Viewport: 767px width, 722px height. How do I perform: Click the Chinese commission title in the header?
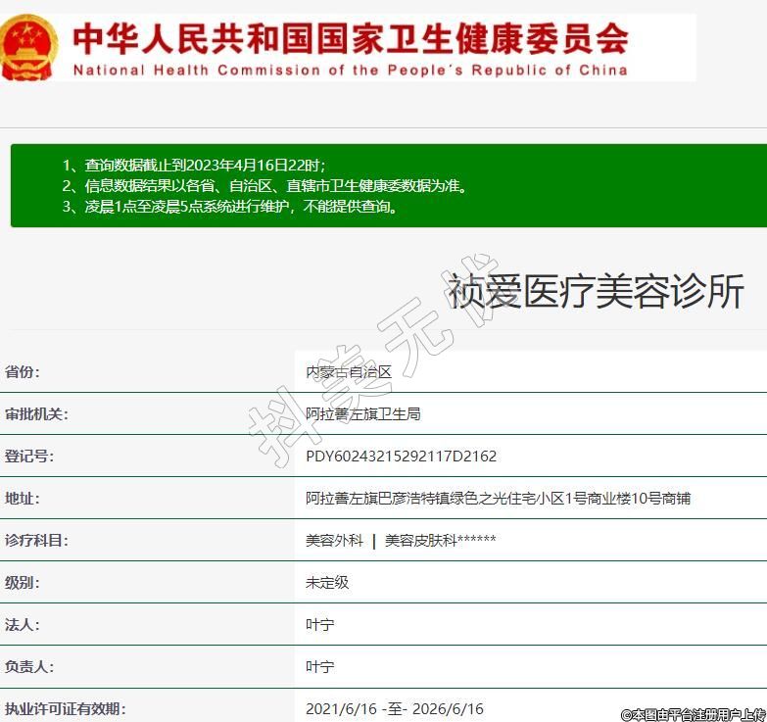click(x=350, y=38)
